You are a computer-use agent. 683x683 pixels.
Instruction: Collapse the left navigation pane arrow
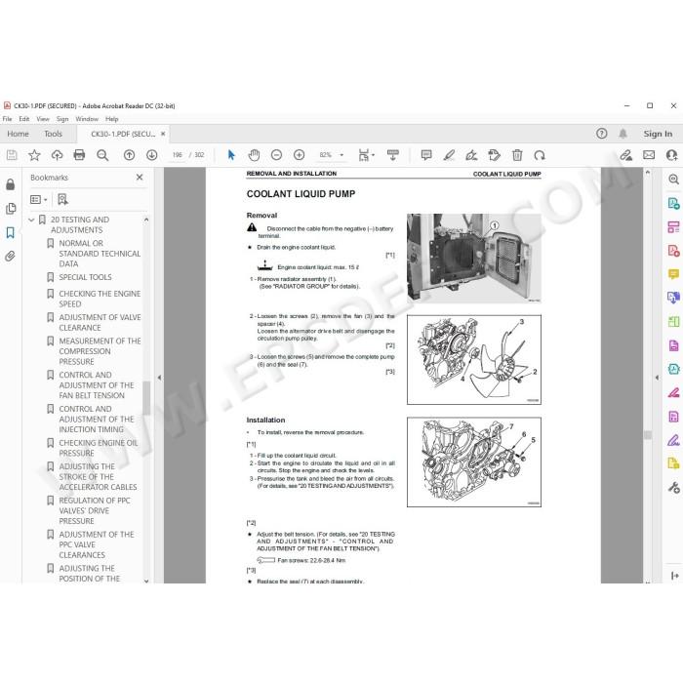coord(159,378)
